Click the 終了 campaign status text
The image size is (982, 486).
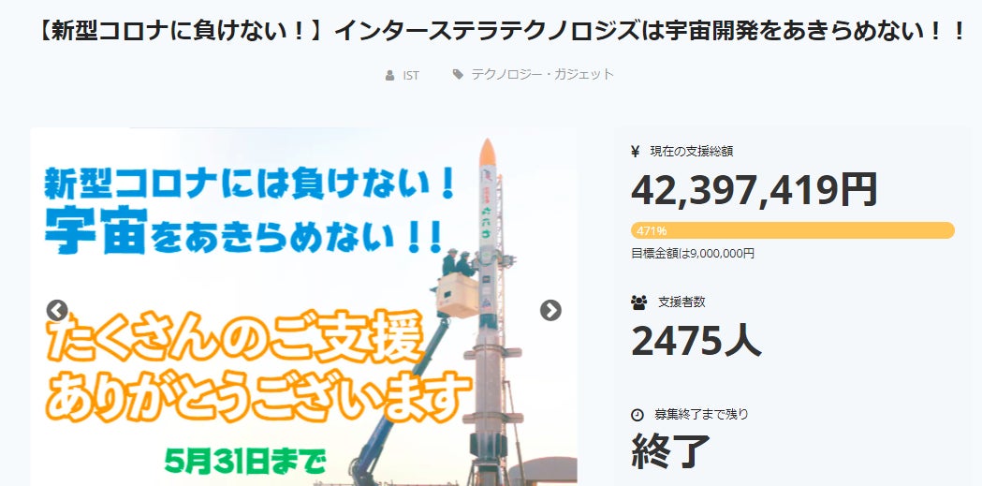(670, 451)
